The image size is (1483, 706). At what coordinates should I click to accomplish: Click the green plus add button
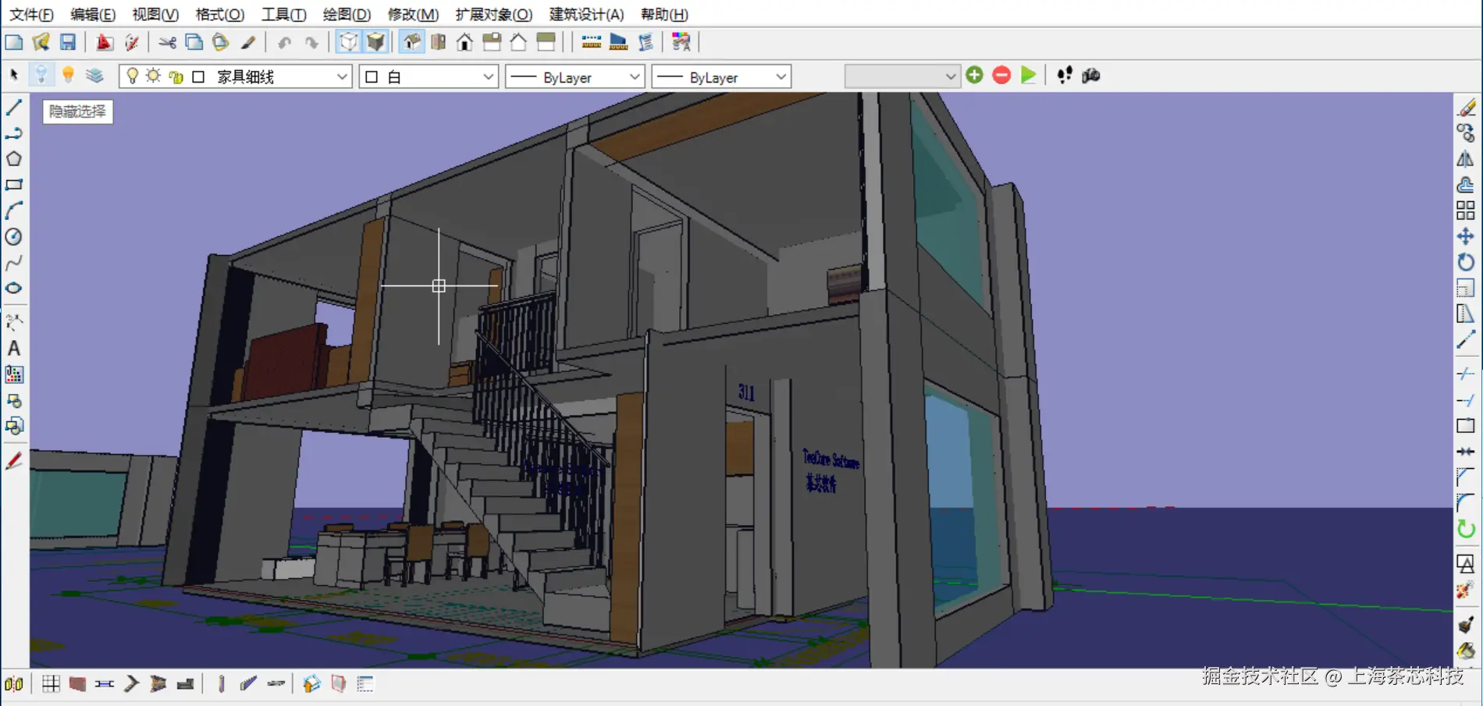pyautogui.click(x=974, y=75)
